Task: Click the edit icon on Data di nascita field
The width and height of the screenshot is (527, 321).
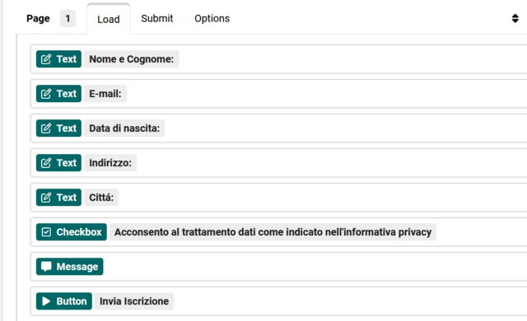Action: (x=46, y=128)
